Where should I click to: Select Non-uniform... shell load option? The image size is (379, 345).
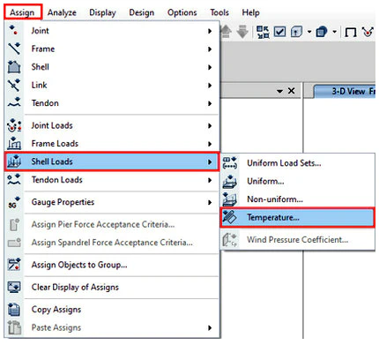tap(298, 199)
